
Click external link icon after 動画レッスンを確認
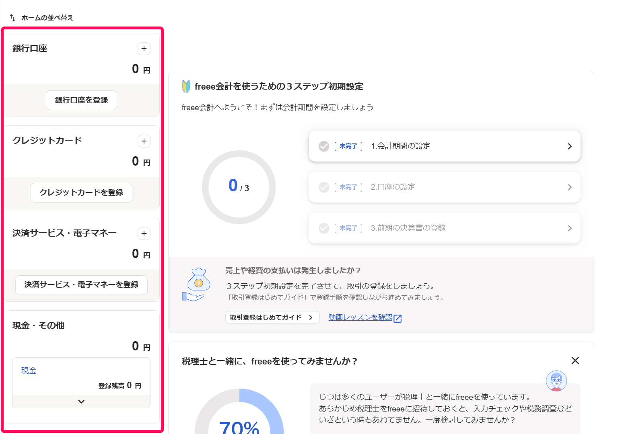pyautogui.click(x=397, y=318)
